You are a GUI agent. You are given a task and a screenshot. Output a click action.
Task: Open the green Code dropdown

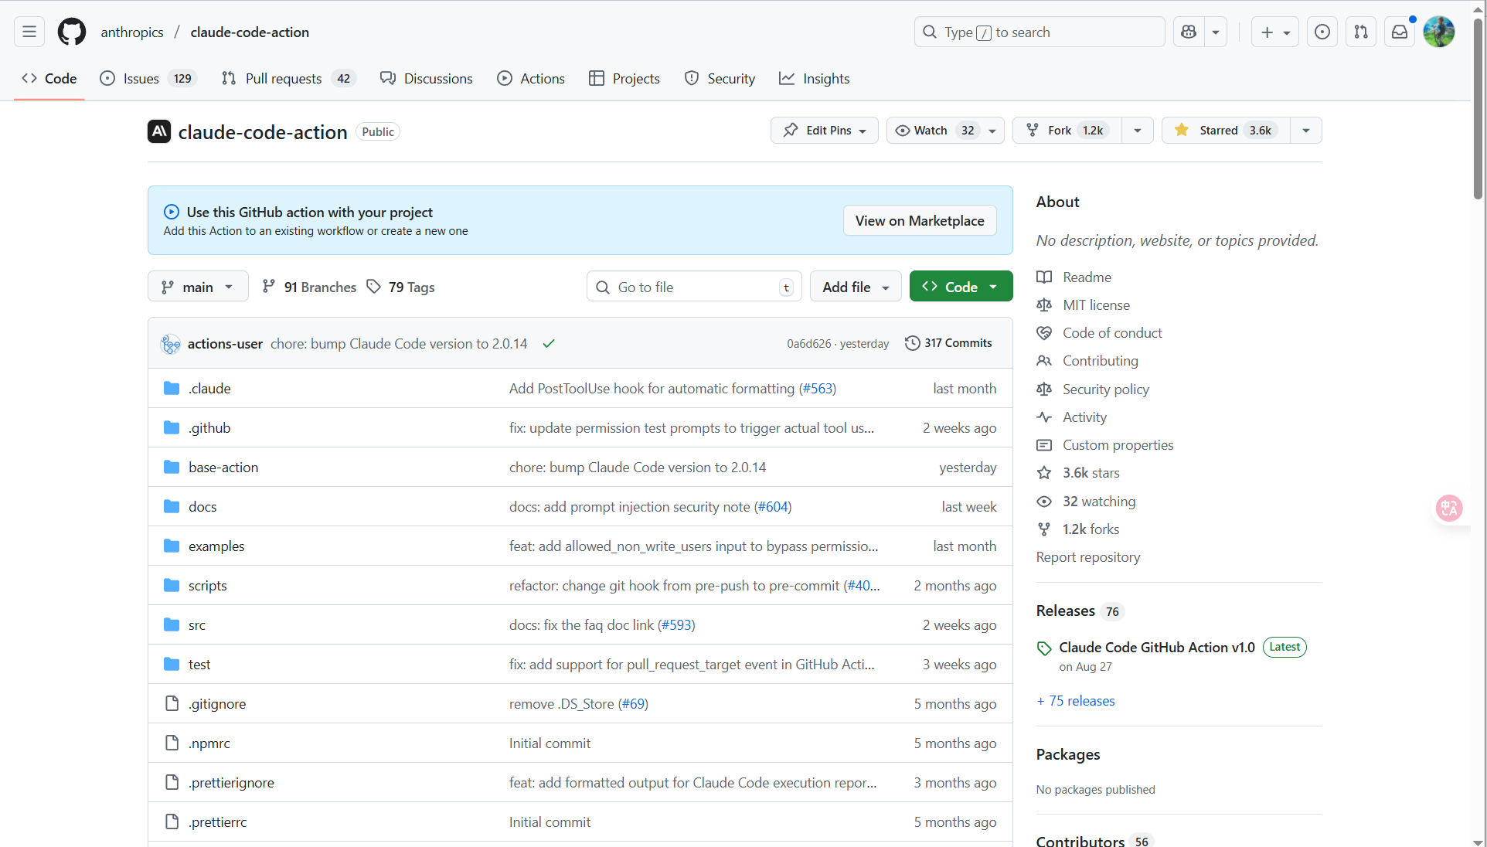tap(961, 287)
